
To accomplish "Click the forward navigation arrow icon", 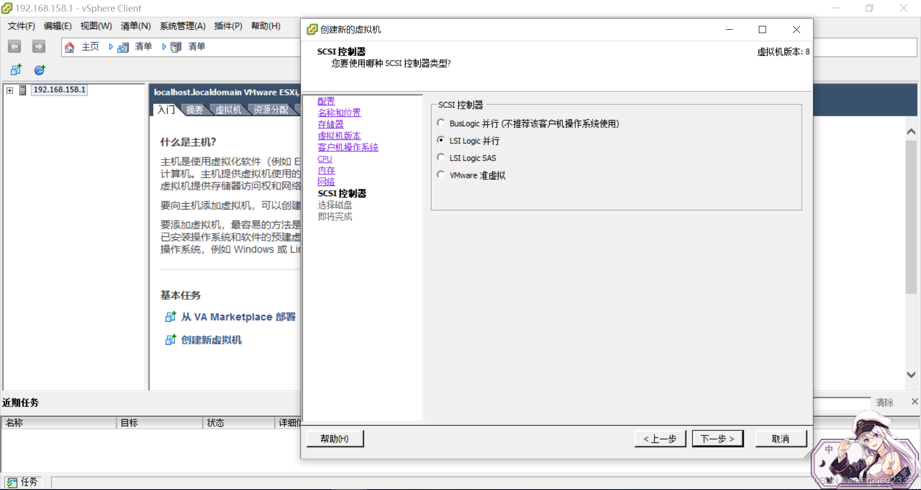I will pos(39,47).
